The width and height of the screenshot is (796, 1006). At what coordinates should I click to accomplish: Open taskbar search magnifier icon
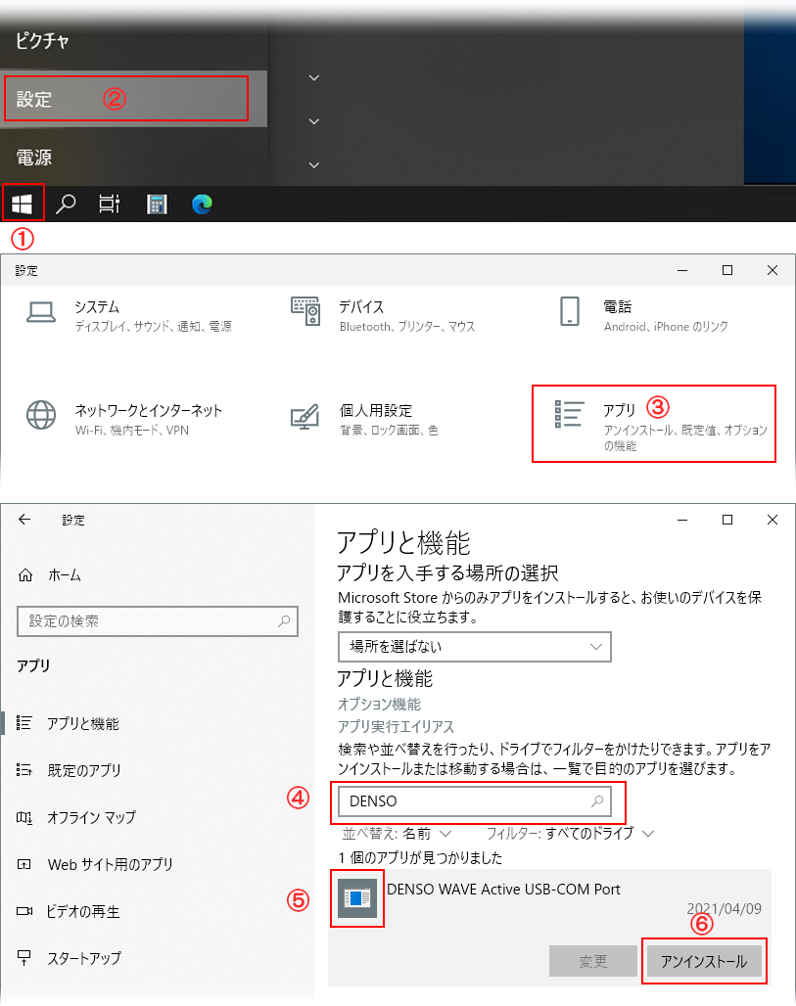click(x=66, y=204)
